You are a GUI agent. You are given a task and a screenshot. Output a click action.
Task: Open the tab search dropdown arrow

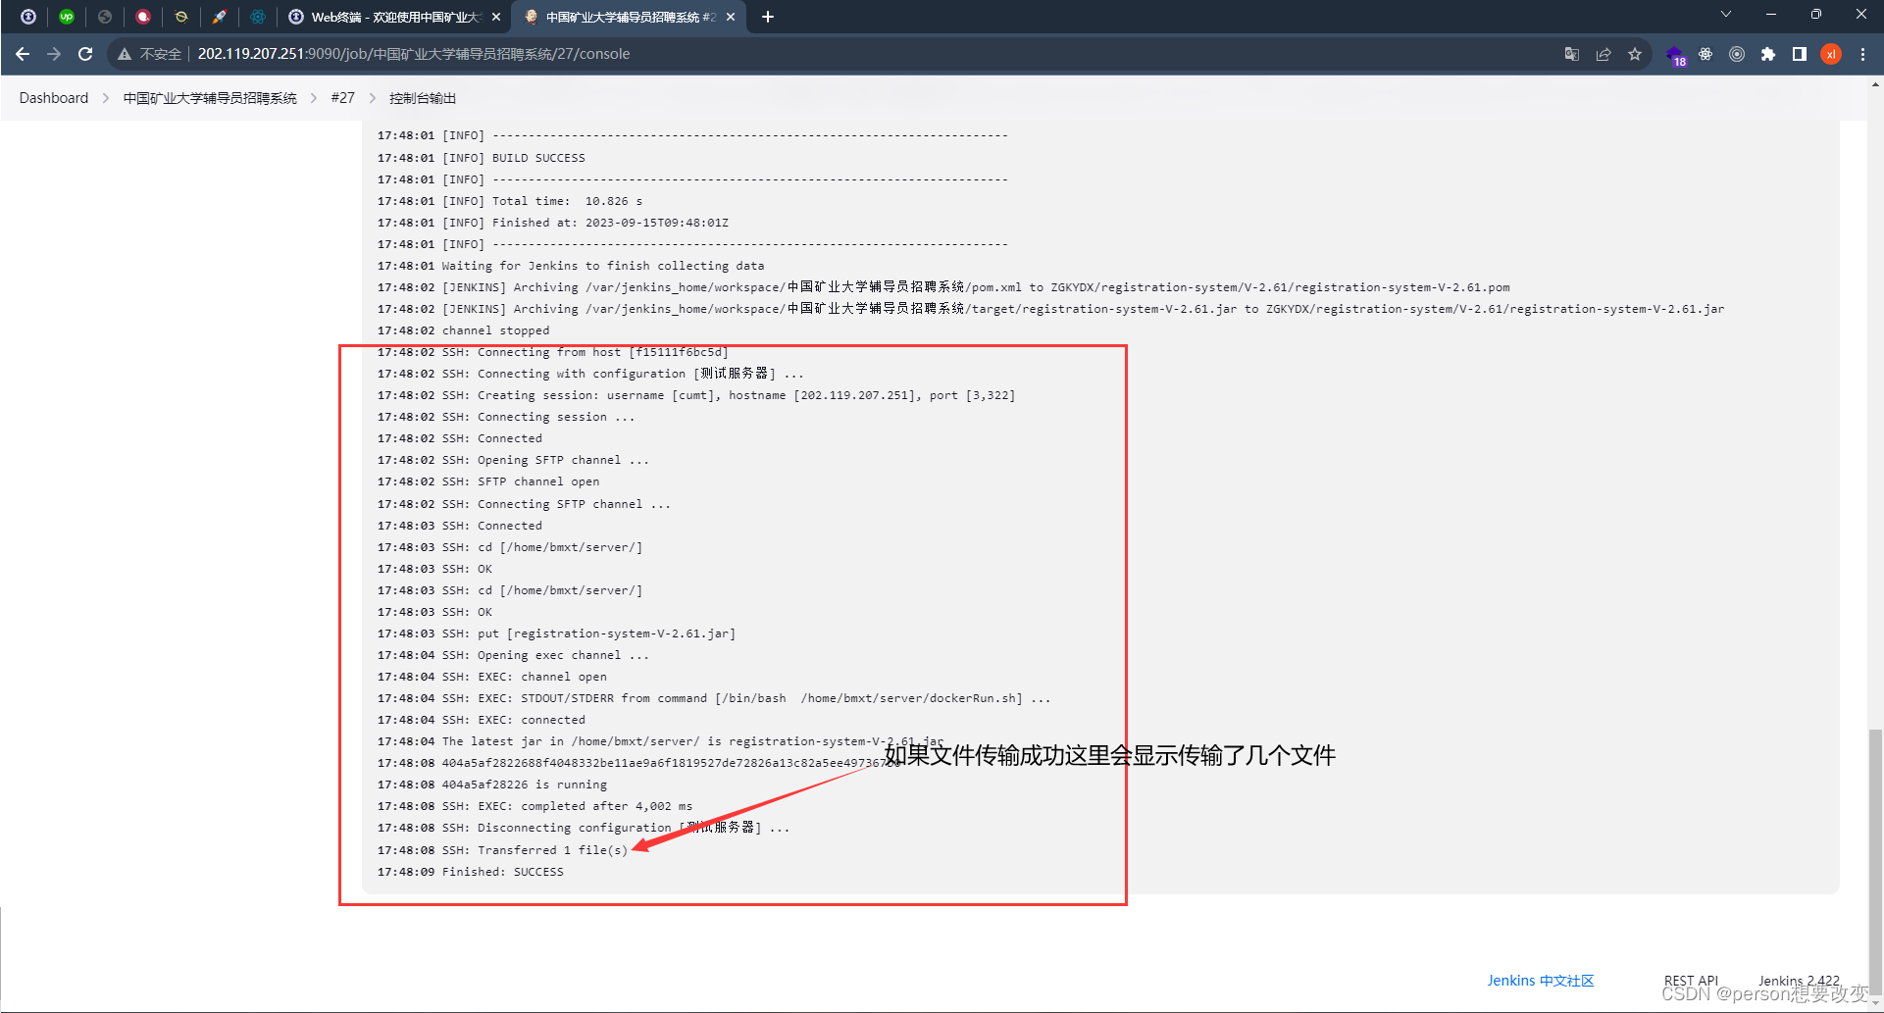(1726, 14)
